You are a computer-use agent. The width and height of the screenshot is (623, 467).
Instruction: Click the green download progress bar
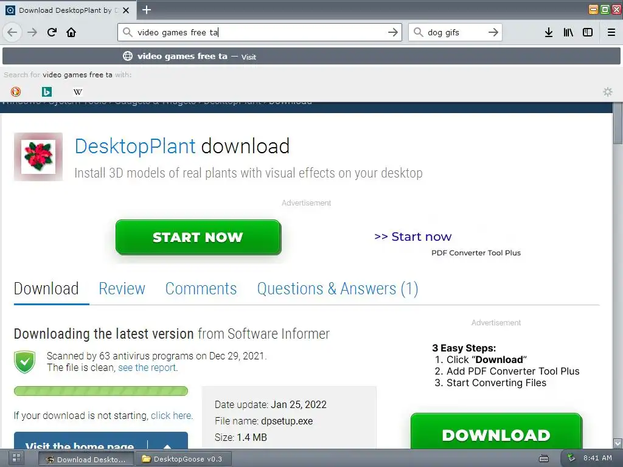click(x=101, y=391)
